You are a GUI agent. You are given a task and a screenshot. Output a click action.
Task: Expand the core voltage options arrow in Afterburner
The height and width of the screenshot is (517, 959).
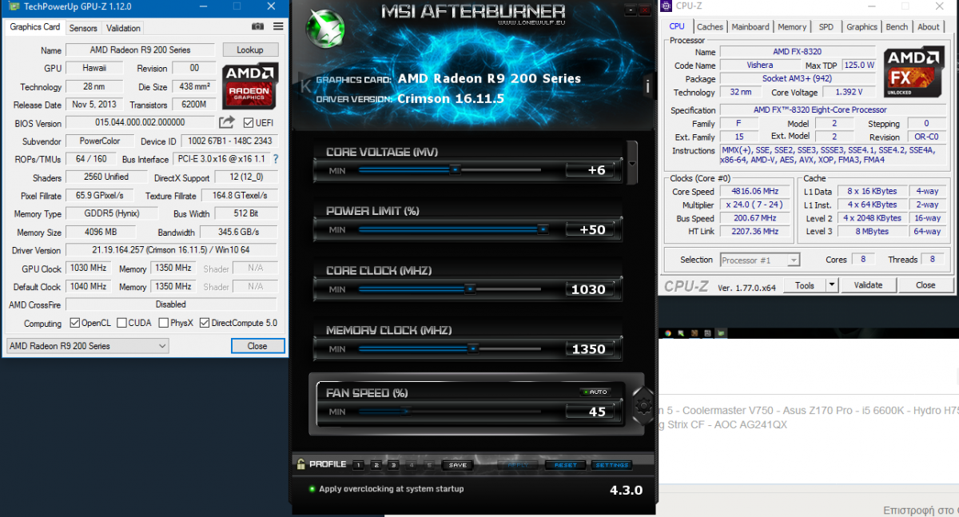click(632, 161)
